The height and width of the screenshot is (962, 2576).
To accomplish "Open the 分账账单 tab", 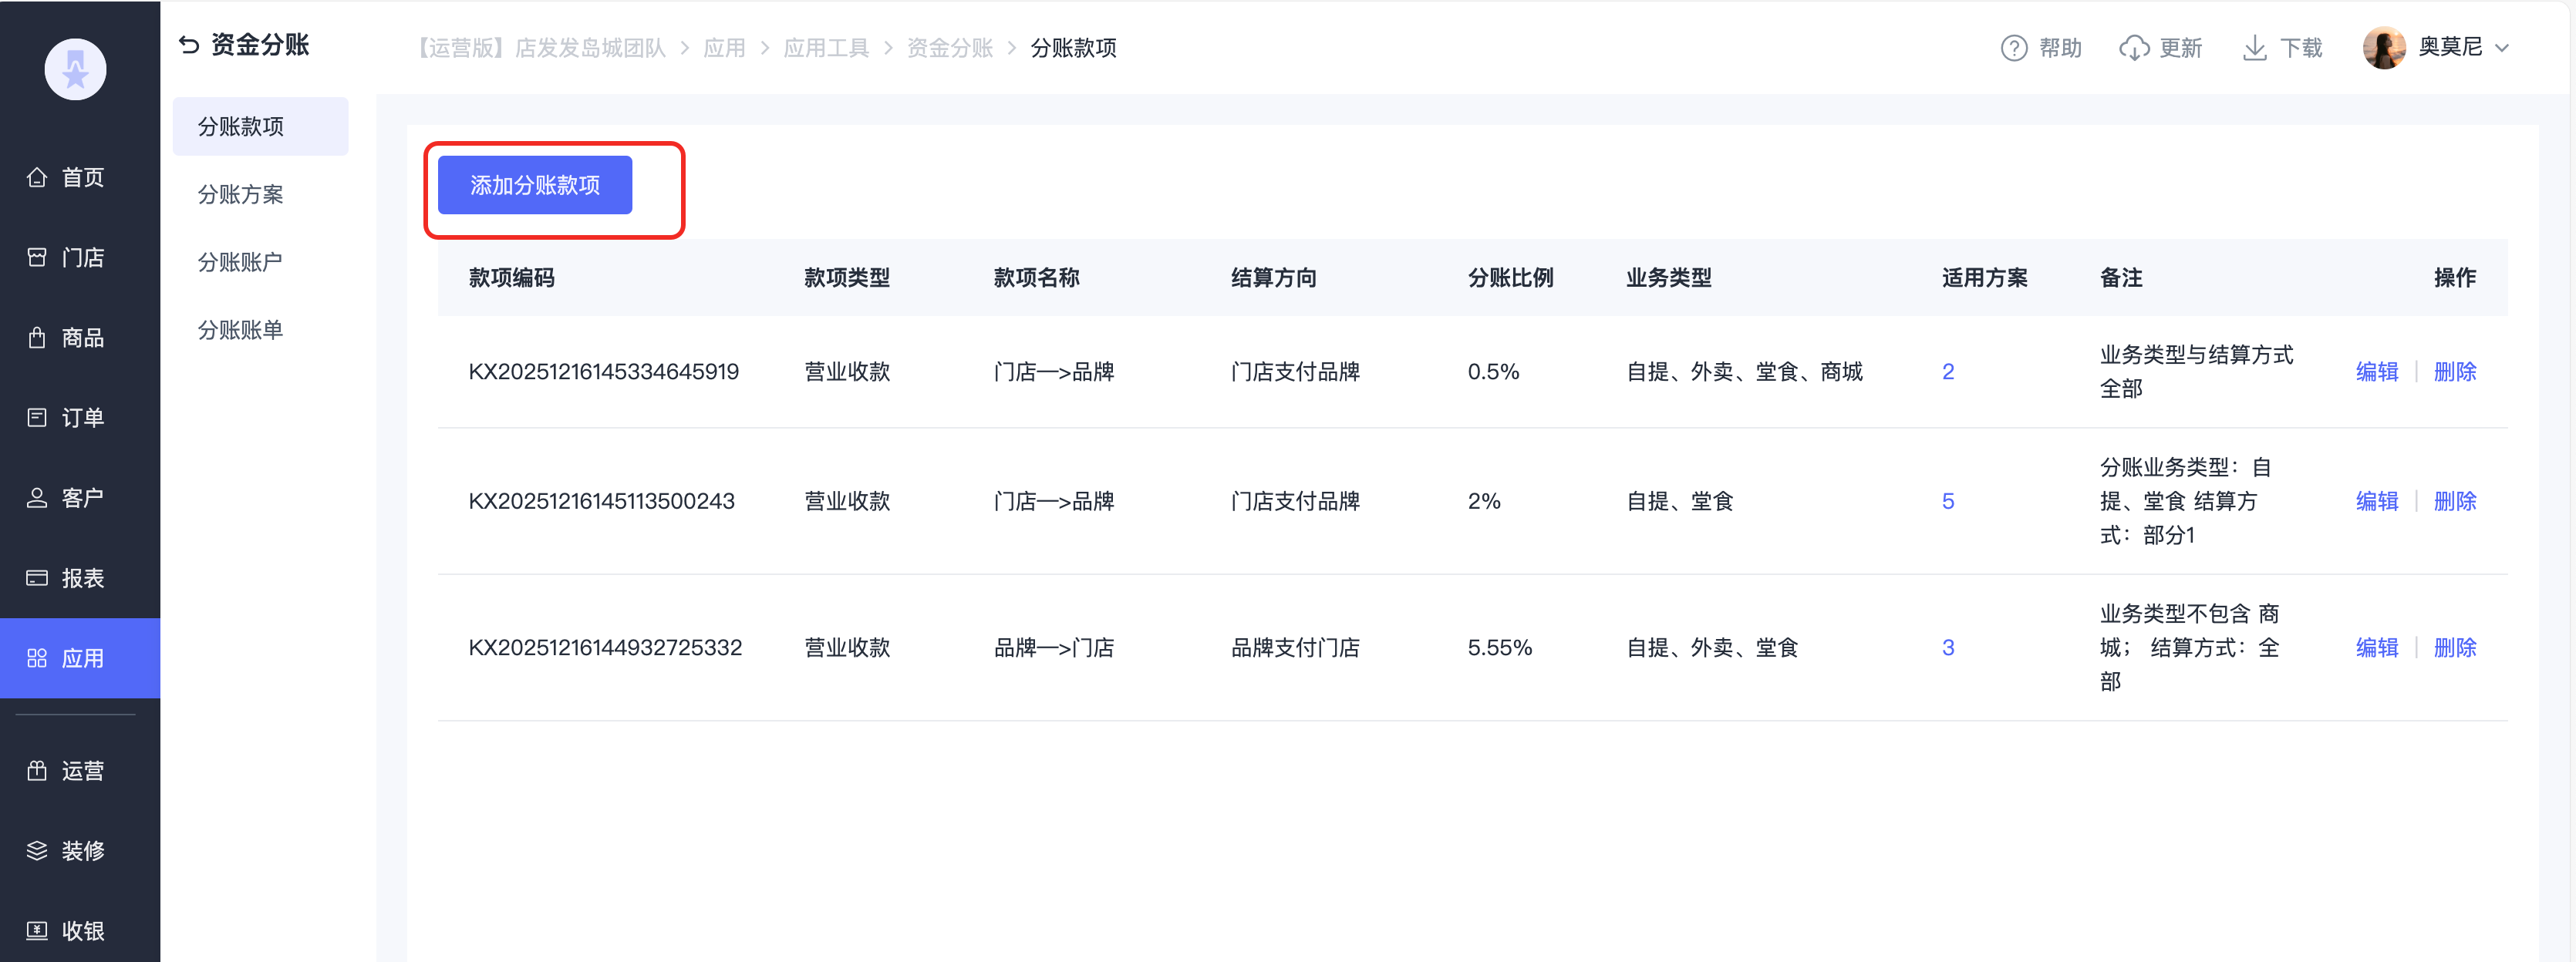I will [240, 330].
